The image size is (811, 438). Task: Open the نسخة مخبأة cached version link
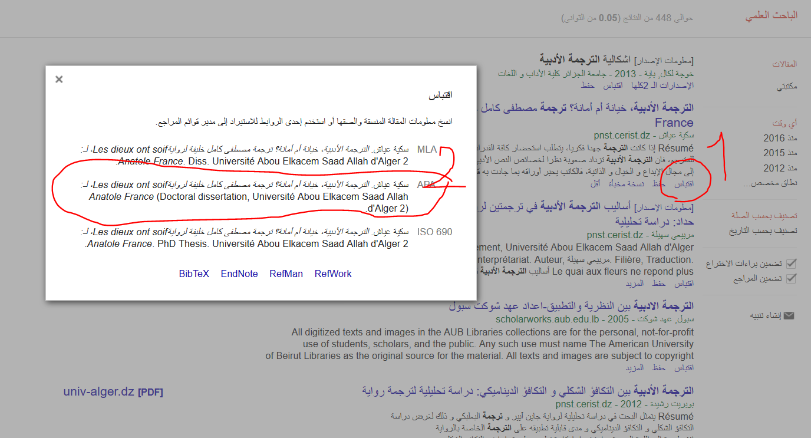(626, 184)
